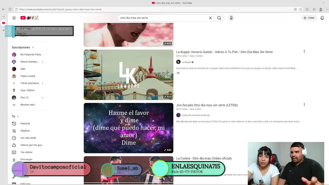Open La Kuppé Adicto A Tu Piel title

(x=224, y=52)
